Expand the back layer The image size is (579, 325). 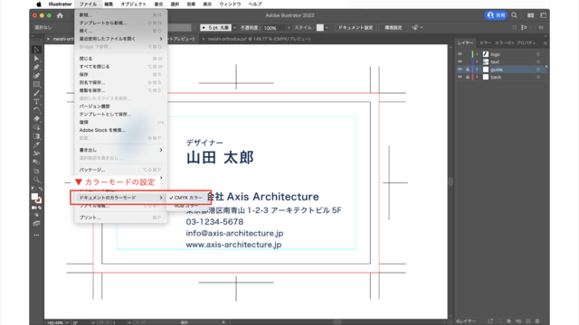coord(477,77)
